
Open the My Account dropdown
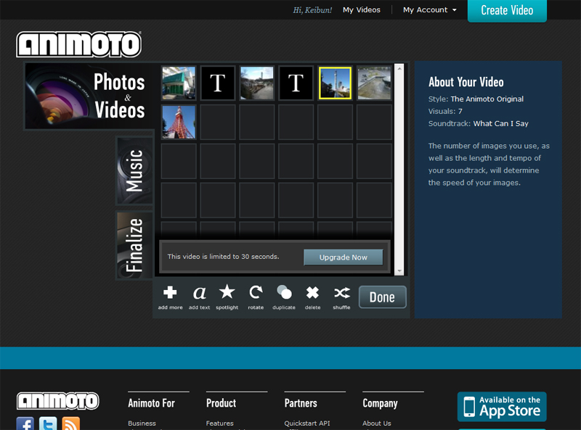(x=429, y=10)
